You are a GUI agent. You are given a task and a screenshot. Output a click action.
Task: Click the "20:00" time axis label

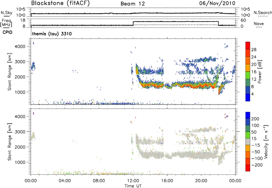pos(201,181)
